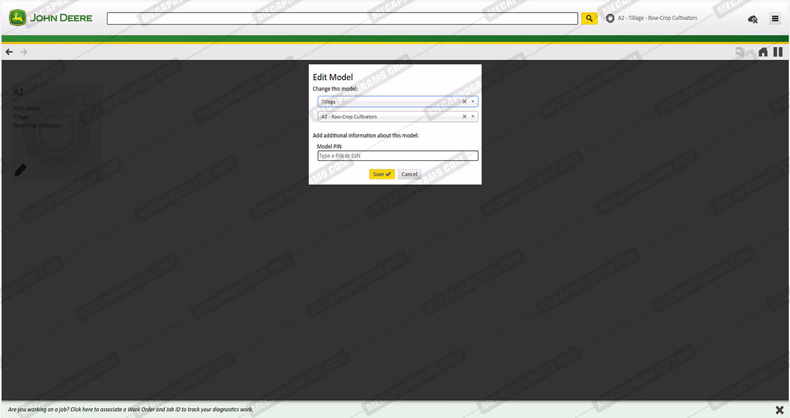Clear the A2 - Row-Crop Cultivators selection
Image resolution: width=790 pixels, height=418 pixels.
tap(464, 117)
